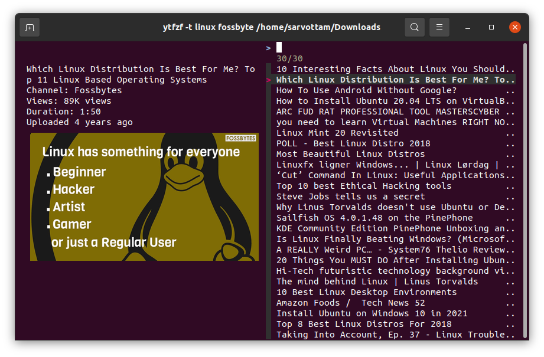
Task: Select "10 Best Linux Desktop Environments" entry
Action: pyautogui.click(x=366, y=292)
